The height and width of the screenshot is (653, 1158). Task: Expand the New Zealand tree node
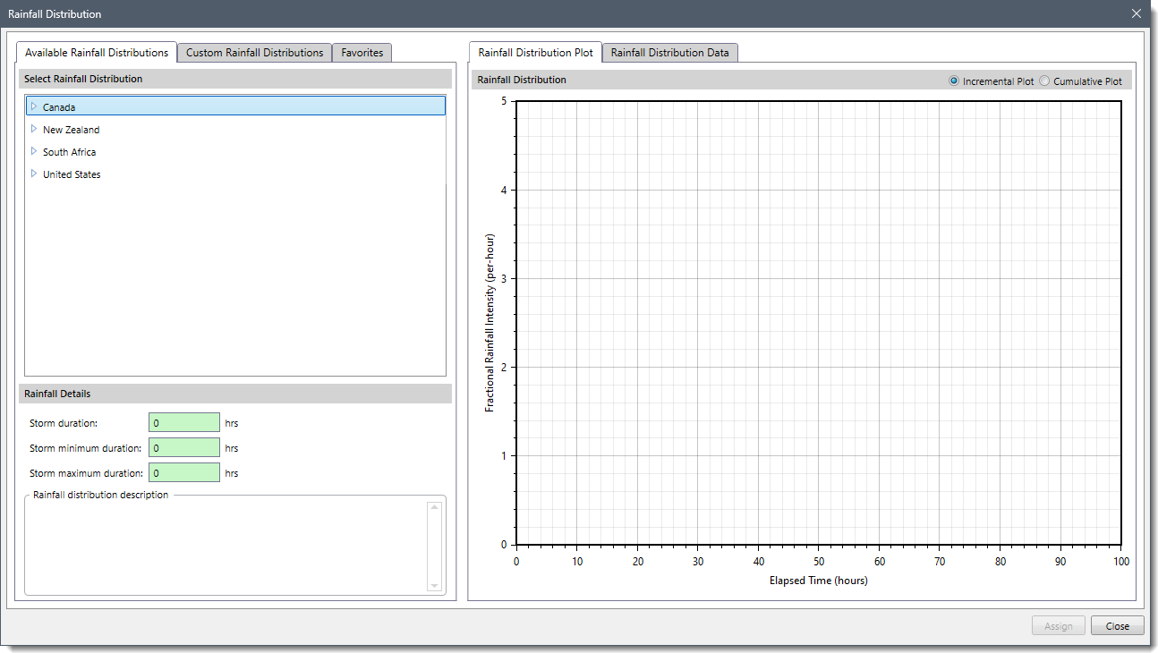34,129
